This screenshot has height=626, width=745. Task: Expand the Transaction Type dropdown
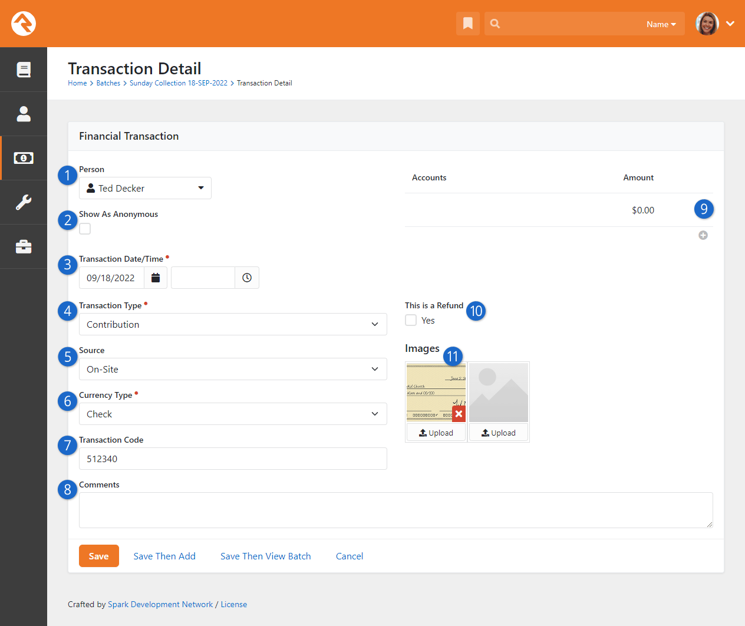233,324
